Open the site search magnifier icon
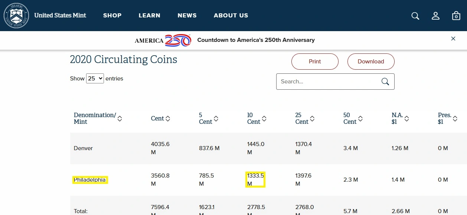467x215 pixels. 415,16
